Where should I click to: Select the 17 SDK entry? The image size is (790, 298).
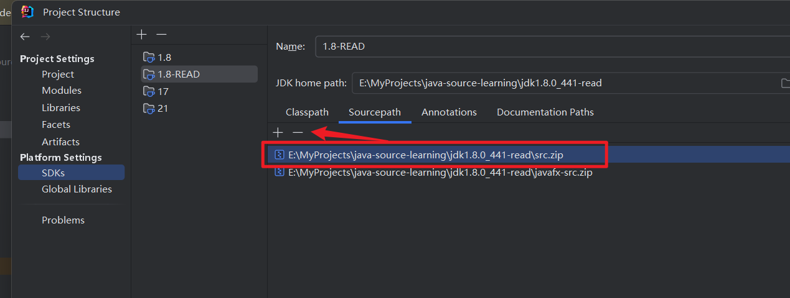pyautogui.click(x=162, y=91)
